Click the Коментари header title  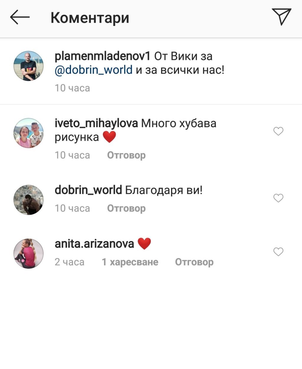90,18
